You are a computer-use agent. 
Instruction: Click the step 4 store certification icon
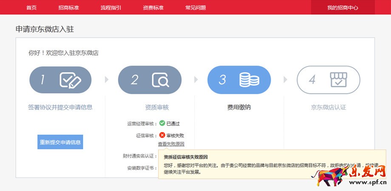click(339, 80)
